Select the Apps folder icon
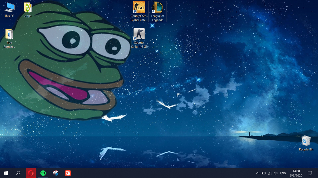Screen dimensions: 318x178 click(x=28, y=10)
